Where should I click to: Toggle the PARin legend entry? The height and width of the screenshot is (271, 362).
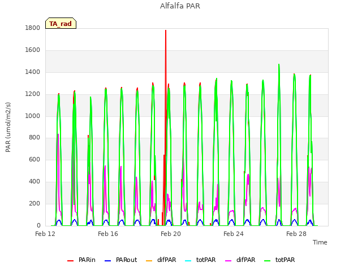(81, 260)
